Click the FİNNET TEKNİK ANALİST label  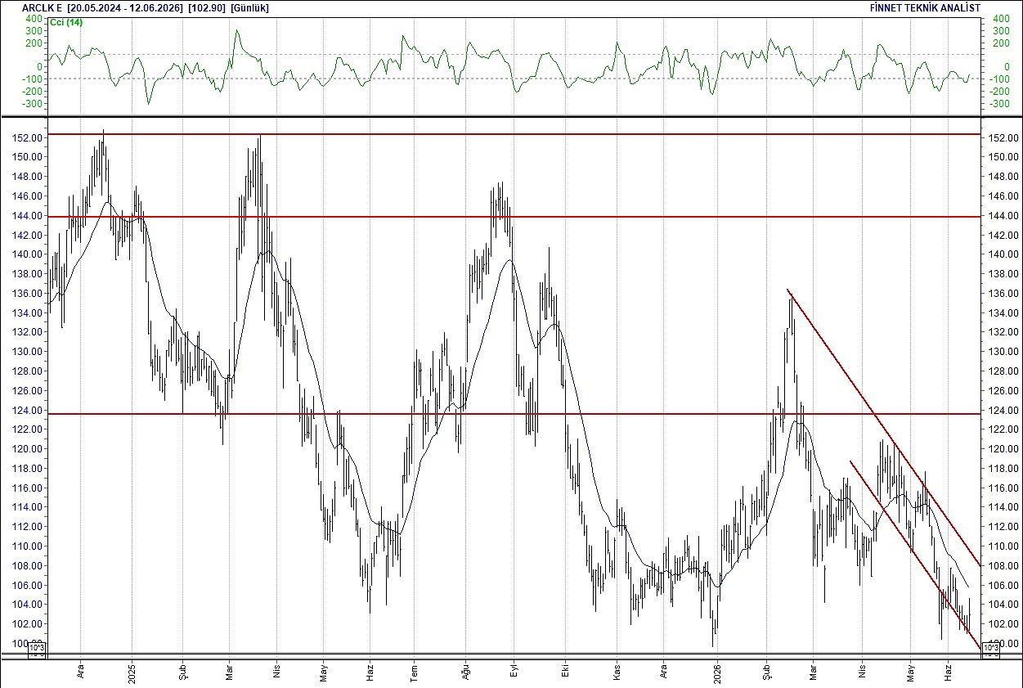click(x=926, y=7)
